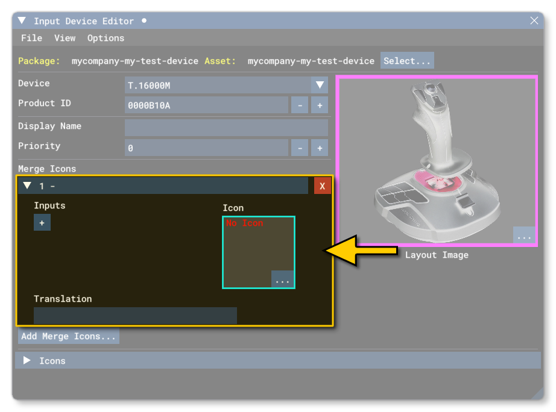Viewport: 556px width, 412px height.
Task: Click the Translation text field
Action: [135, 316]
